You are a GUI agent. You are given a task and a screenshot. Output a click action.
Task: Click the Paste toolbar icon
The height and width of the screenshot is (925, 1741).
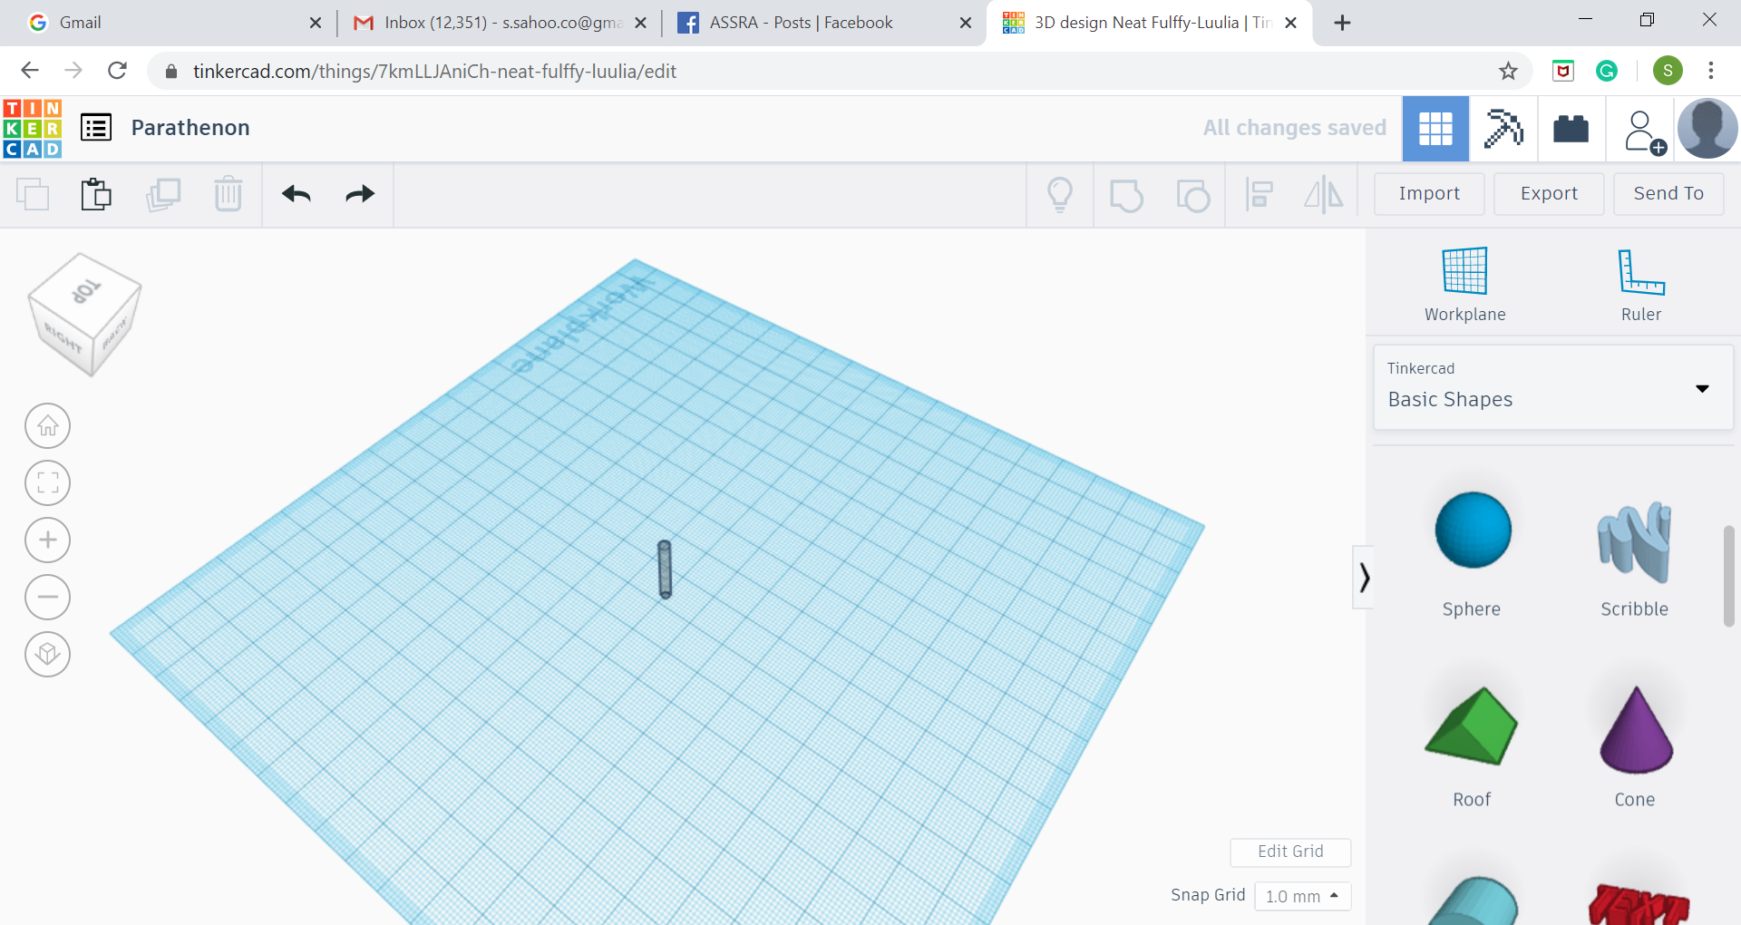[x=96, y=194]
